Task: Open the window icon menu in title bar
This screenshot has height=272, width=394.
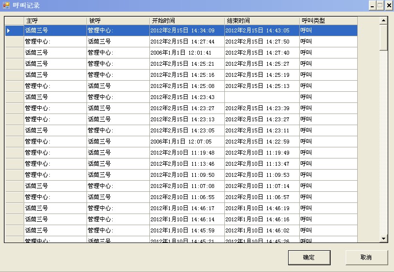Action: pos(6,6)
